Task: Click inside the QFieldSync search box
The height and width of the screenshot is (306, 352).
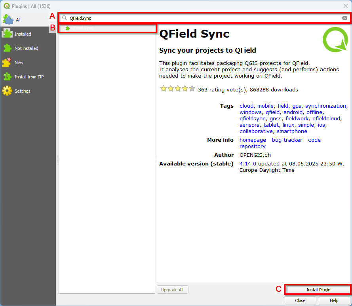Action: tap(198, 18)
